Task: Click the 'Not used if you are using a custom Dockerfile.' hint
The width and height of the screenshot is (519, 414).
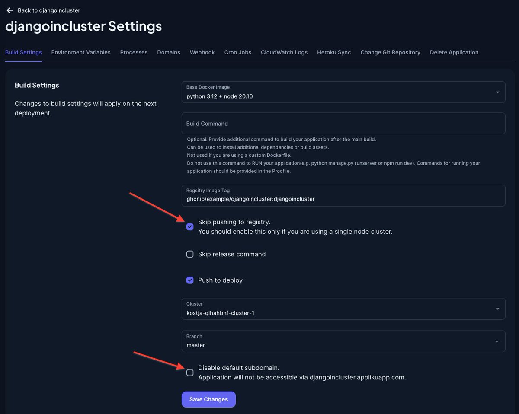Action: point(239,155)
